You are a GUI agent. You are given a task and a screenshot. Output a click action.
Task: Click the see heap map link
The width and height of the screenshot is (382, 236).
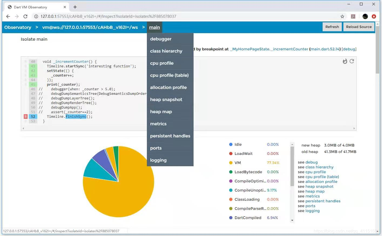[315, 191]
